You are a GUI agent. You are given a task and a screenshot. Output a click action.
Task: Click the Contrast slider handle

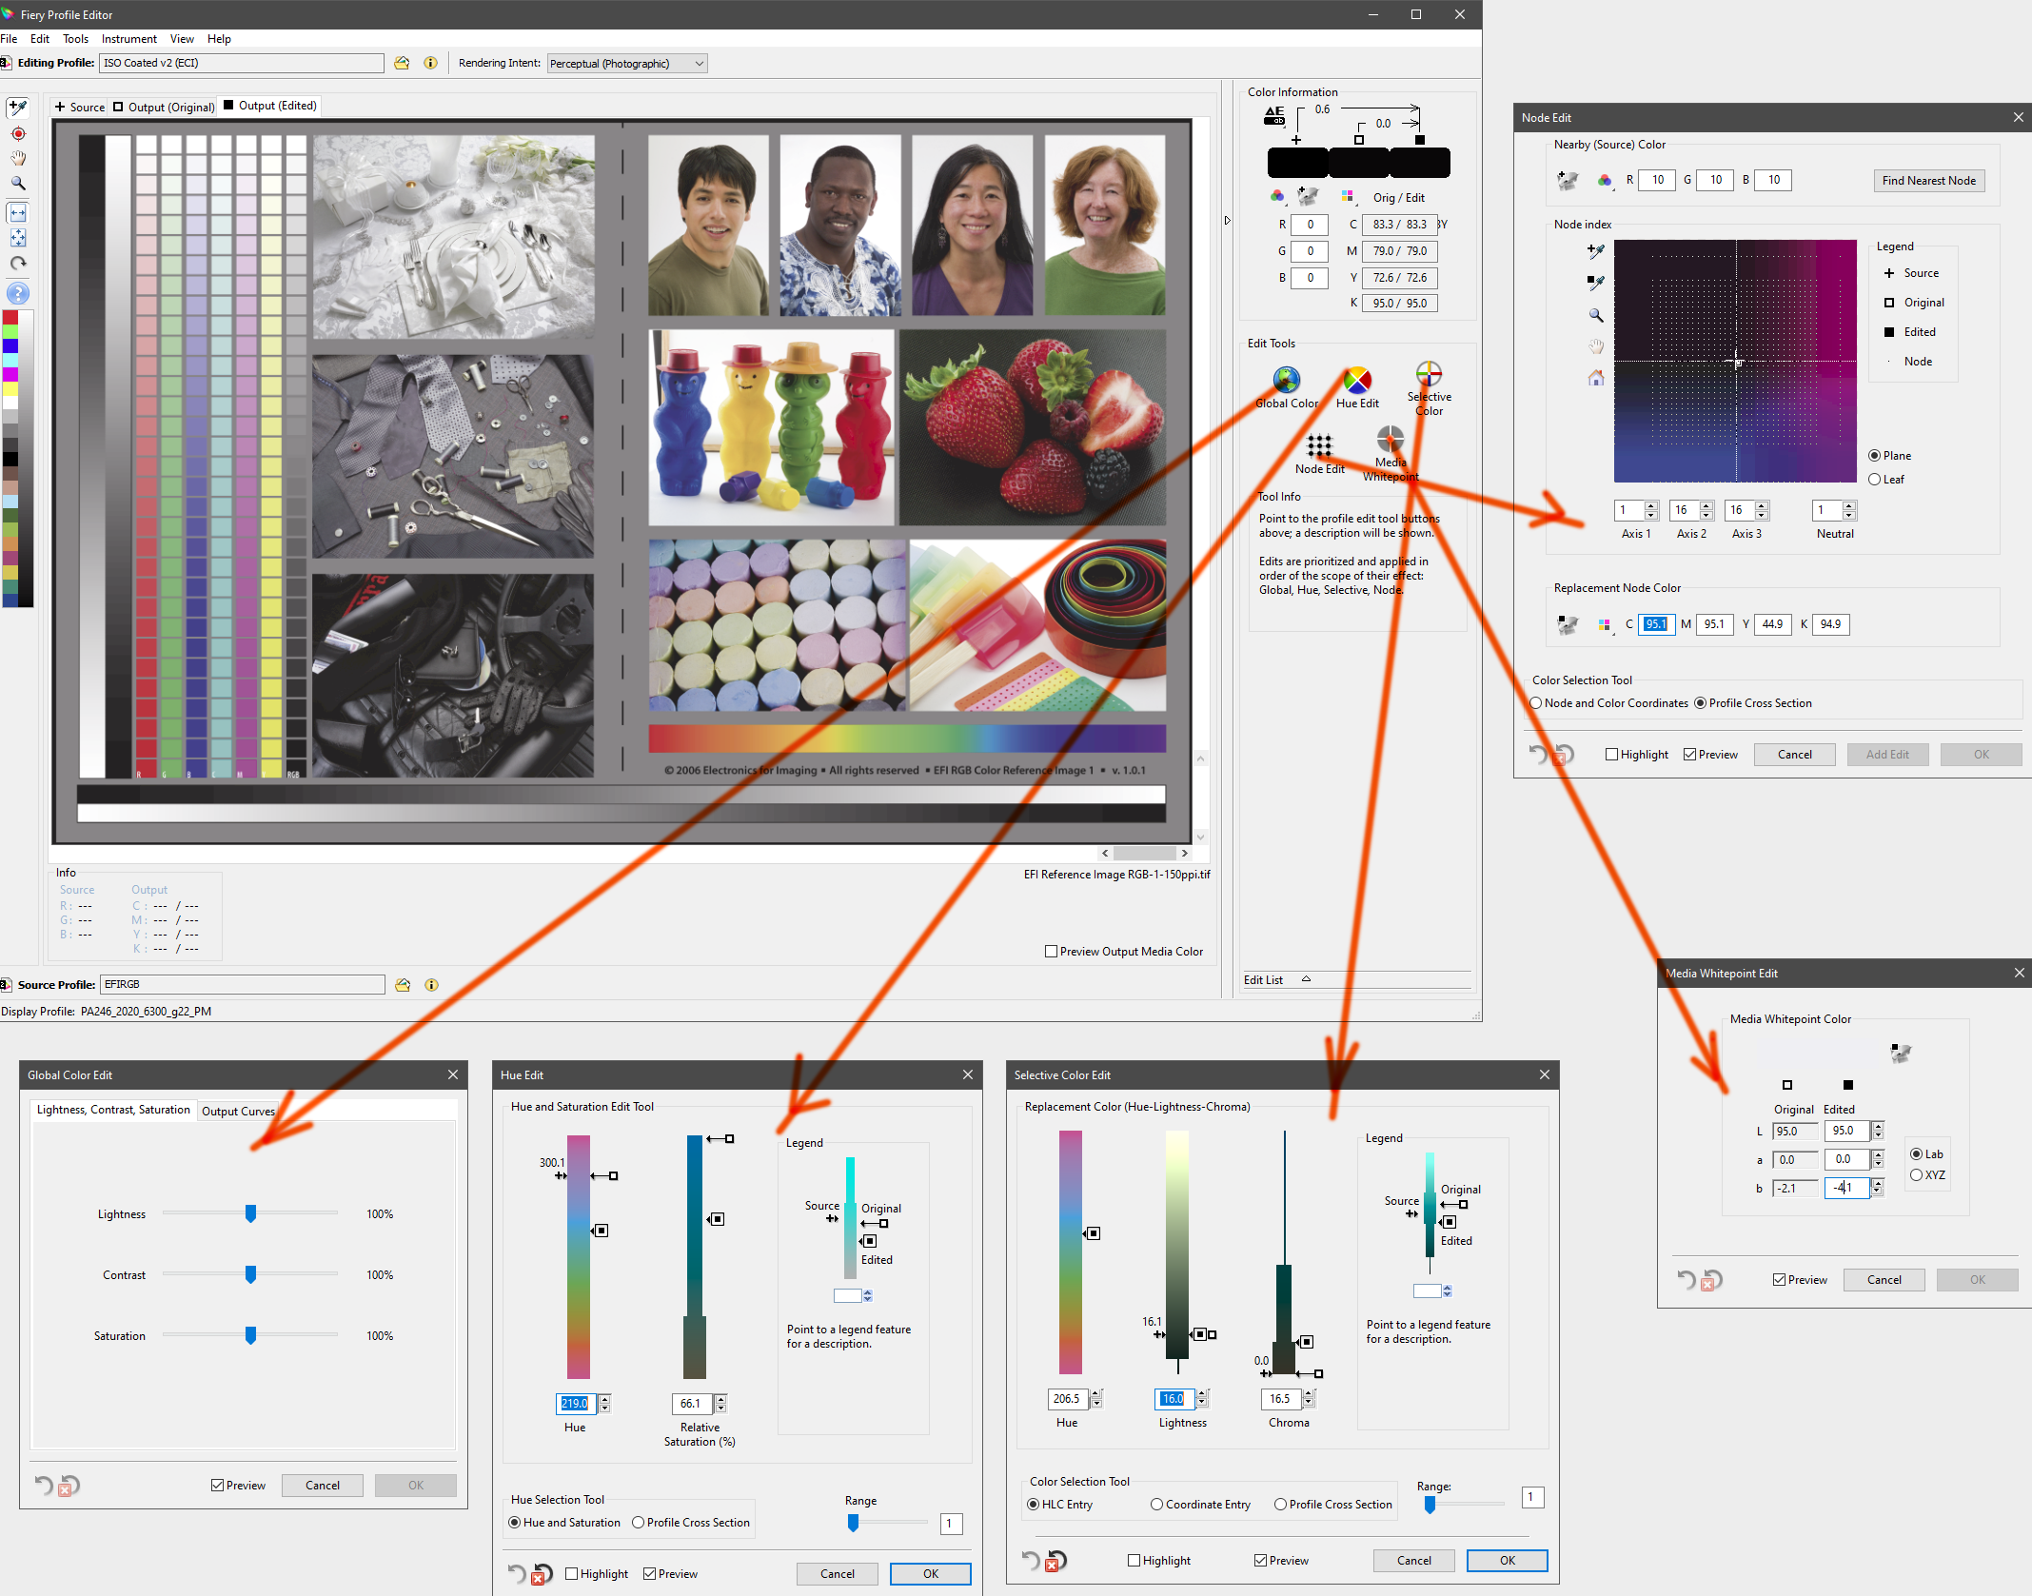tap(250, 1274)
